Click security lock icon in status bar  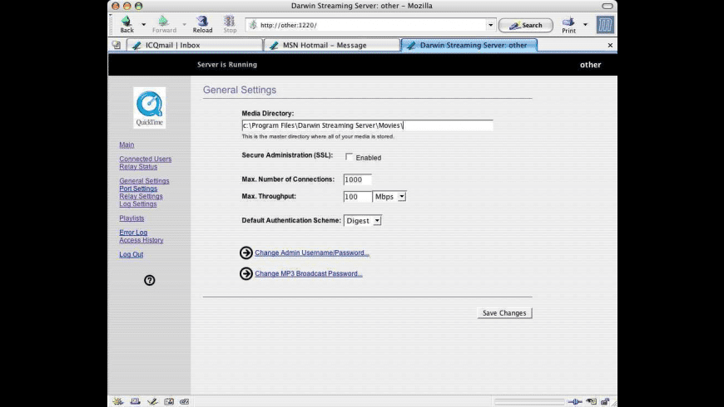click(x=605, y=401)
